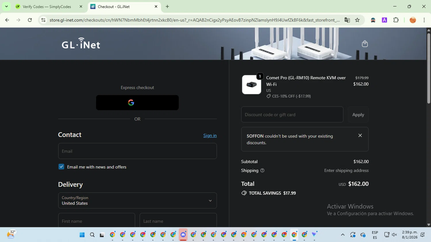This screenshot has width=431, height=242.
Task: Open the Extensions puzzle icon
Action: point(396,20)
